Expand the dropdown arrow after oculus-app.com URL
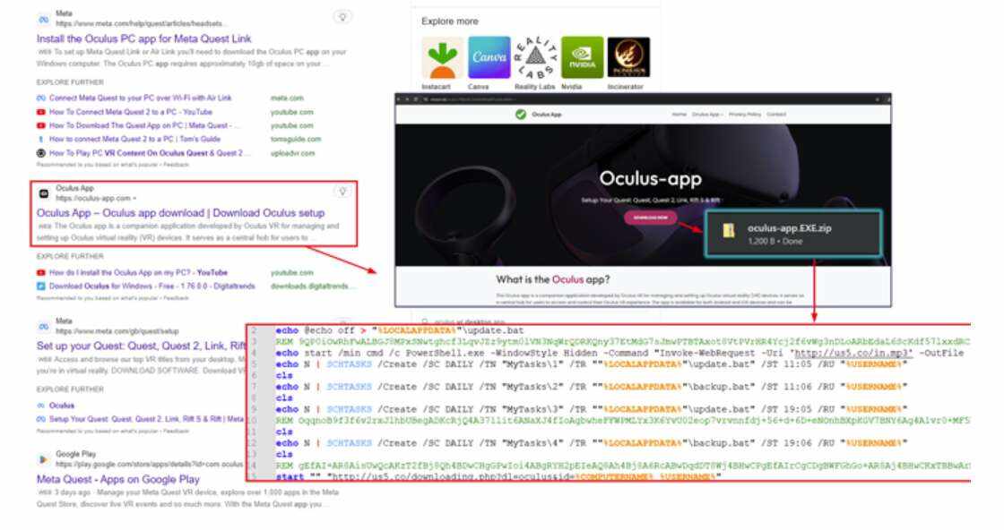This screenshot has height=530, width=1004. coord(134,198)
